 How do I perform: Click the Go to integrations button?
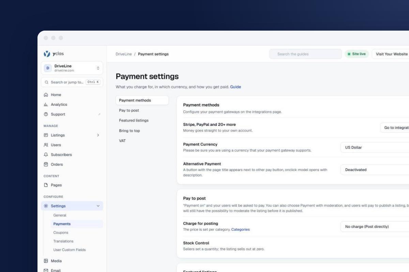[395, 128]
